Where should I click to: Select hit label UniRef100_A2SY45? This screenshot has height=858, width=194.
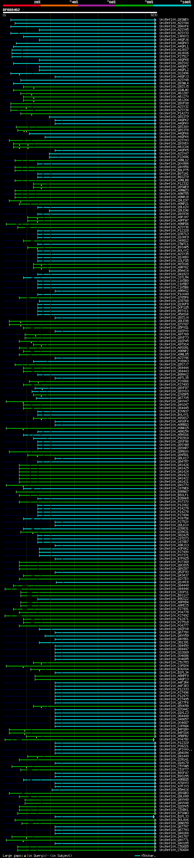(x=174, y=30)
